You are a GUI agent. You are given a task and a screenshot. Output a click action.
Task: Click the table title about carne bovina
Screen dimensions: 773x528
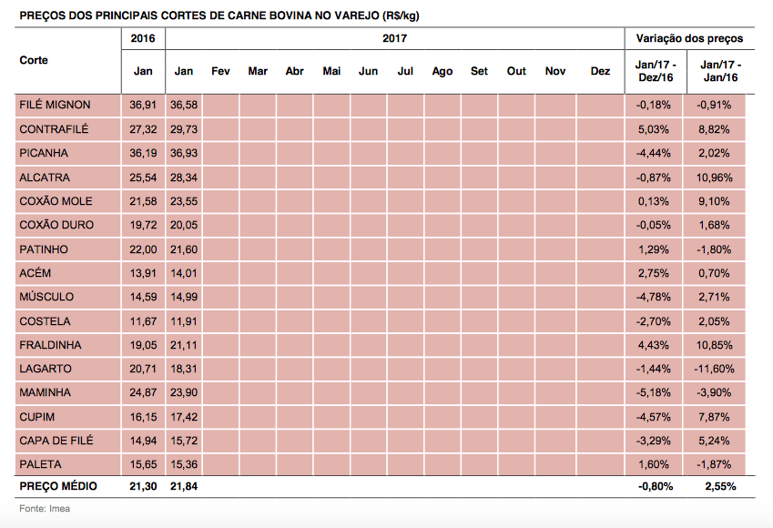pos(219,16)
